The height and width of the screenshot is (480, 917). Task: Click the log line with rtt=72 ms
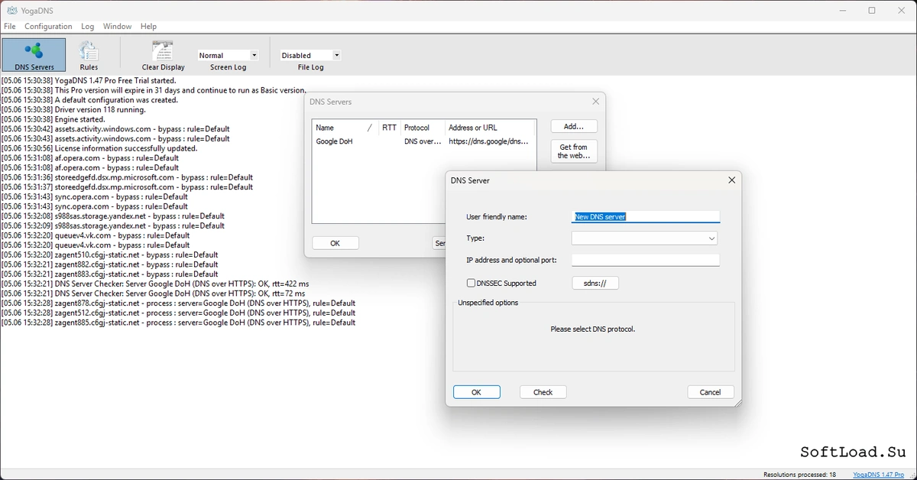pos(153,294)
